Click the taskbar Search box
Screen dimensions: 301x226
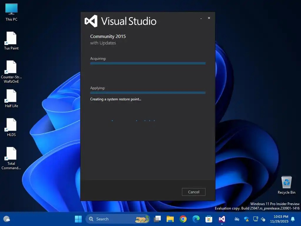tap(118, 219)
